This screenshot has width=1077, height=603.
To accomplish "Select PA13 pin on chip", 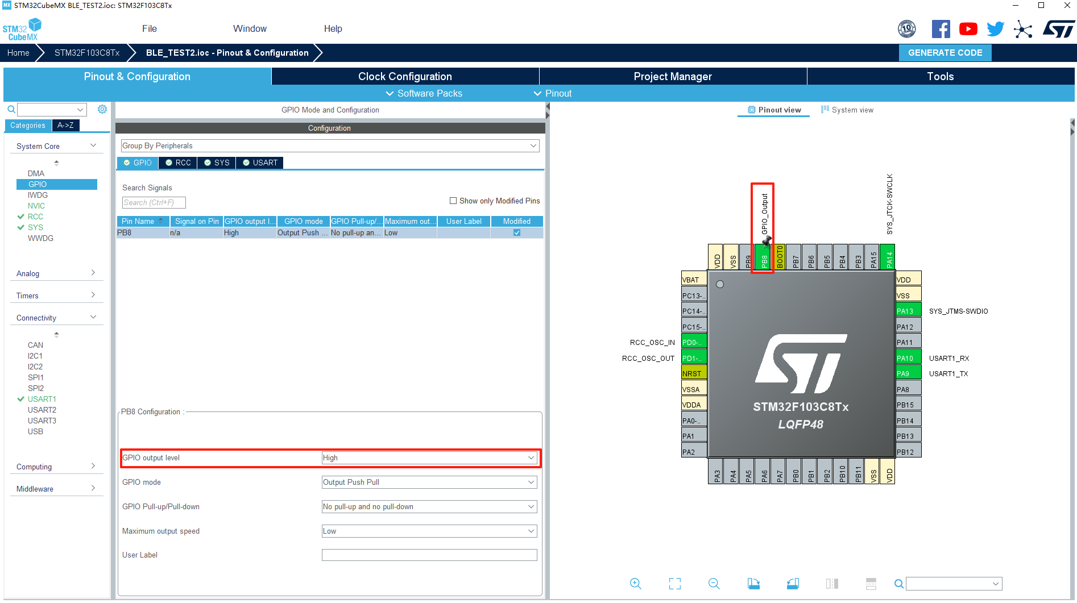I will [x=908, y=311].
